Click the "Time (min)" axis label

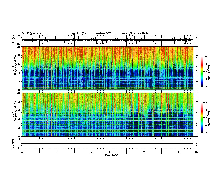112,155
